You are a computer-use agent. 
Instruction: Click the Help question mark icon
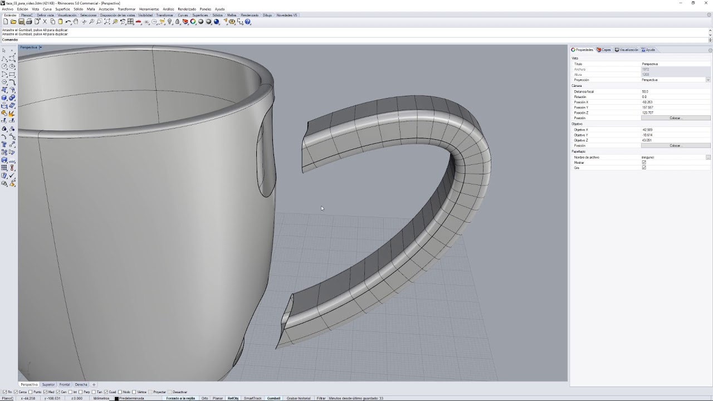[247, 22]
